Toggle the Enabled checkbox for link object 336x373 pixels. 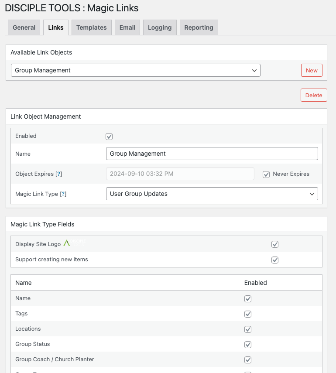(109, 137)
